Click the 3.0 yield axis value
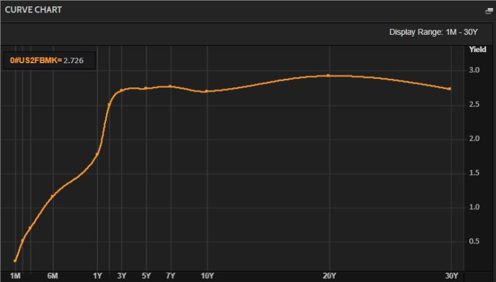The image size is (496, 282). pyautogui.click(x=474, y=70)
